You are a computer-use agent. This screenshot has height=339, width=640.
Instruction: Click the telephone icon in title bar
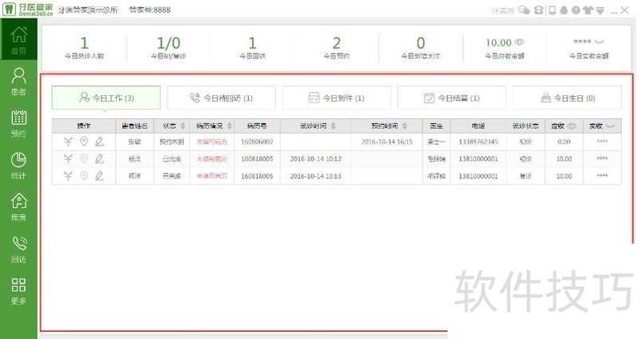click(x=538, y=10)
